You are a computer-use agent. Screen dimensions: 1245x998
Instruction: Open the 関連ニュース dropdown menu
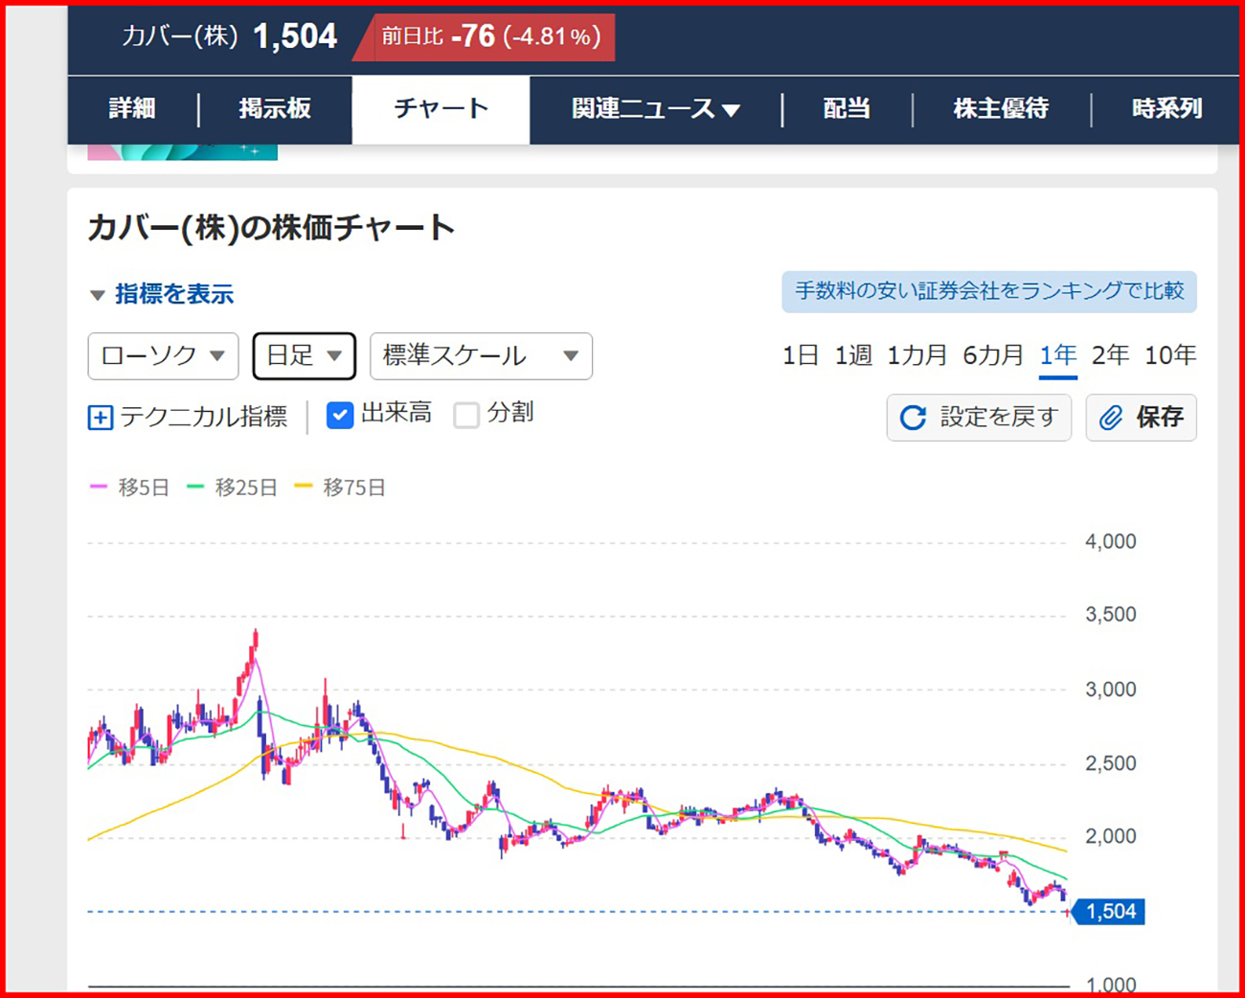pos(655,109)
